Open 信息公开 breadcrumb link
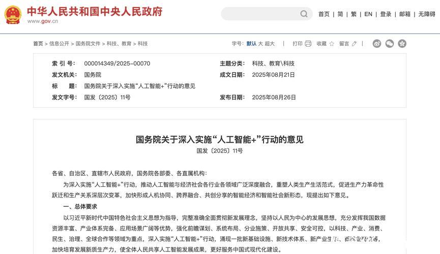 click(x=59, y=44)
